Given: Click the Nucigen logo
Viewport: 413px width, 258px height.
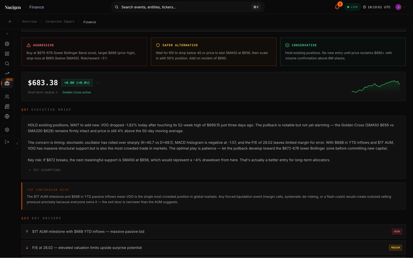Looking at the screenshot, I should [x=12, y=7].
